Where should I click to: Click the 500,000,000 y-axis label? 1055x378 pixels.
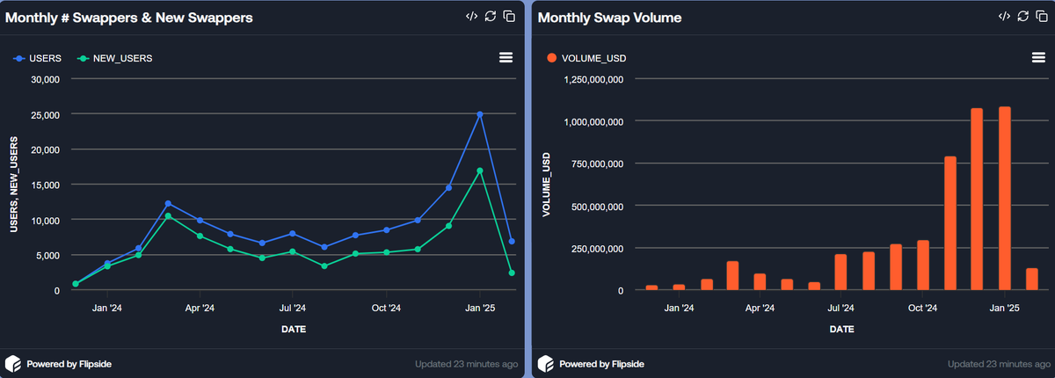point(600,206)
